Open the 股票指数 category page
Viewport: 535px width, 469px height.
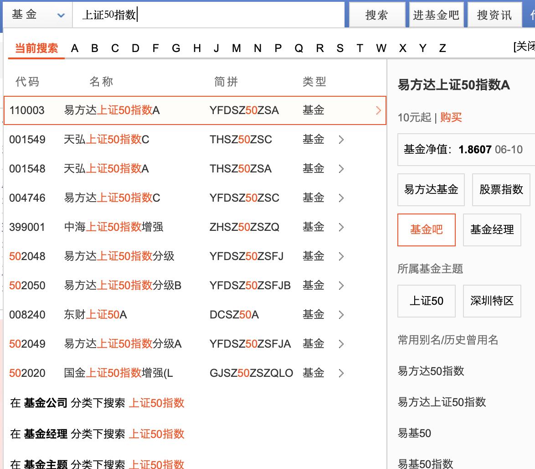tap(501, 189)
